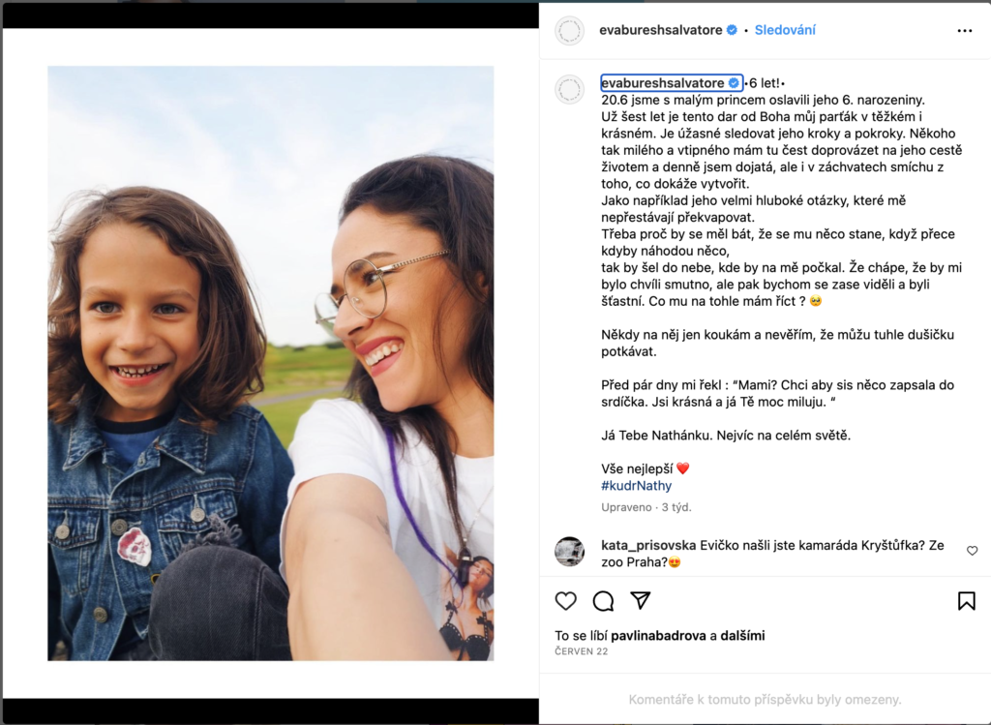Open the header profile avatar of evabureshsalvatore
Viewport: 991px width, 725px height.
click(569, 30)
